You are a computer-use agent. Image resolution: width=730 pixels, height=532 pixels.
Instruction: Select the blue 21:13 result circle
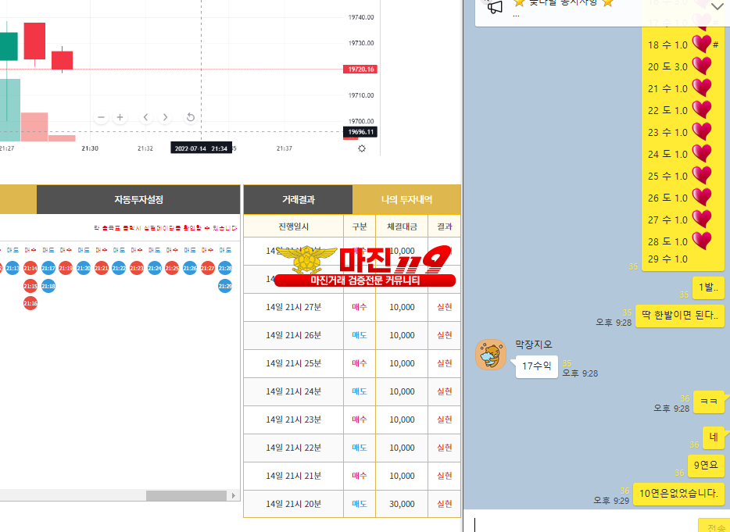[x=13, y=268]
